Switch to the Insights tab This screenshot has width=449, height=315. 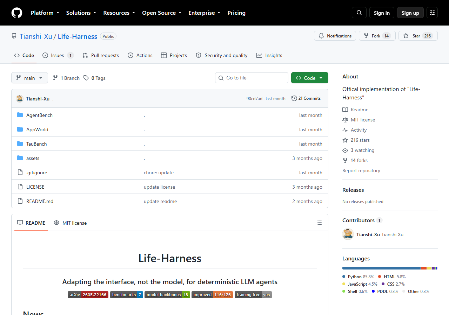click(269, 55)
